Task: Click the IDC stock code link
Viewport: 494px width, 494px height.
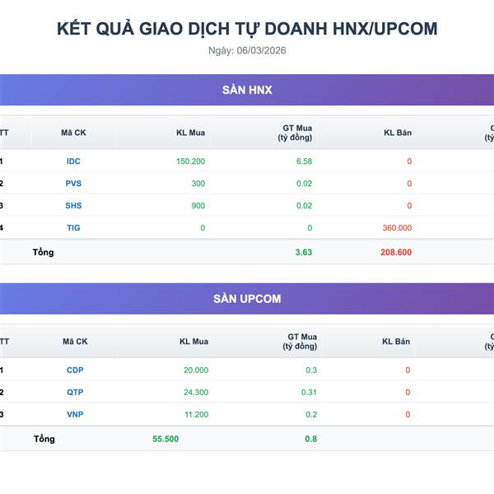Action: (x=73, y=161)
